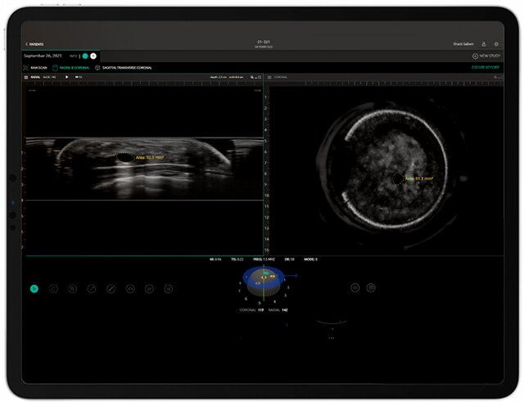Image resolution: width=524 pixels, height=402 pixels.
Task: Click the fifth tool icon in bottom toolbar
Action: [111, 288]
